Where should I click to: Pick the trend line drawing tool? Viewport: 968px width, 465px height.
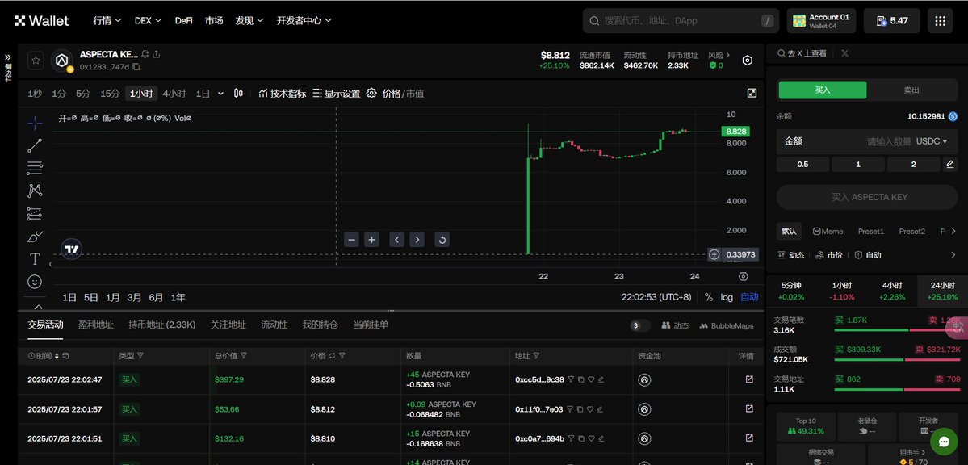(36, 146)
